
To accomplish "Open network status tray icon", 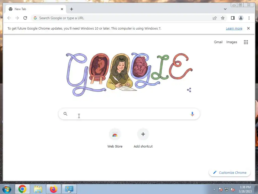I will click(227, 189).
